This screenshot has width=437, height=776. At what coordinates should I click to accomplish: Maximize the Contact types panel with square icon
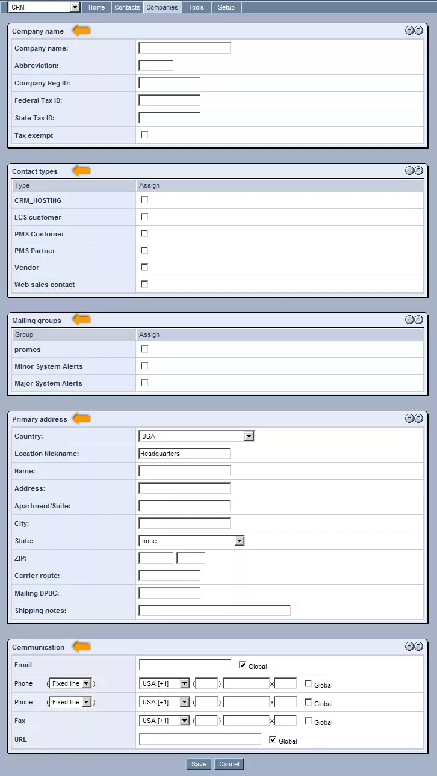point(418,170)
